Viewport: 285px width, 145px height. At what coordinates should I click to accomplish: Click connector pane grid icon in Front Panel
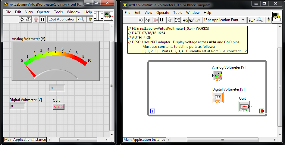[x=99, y=16]
